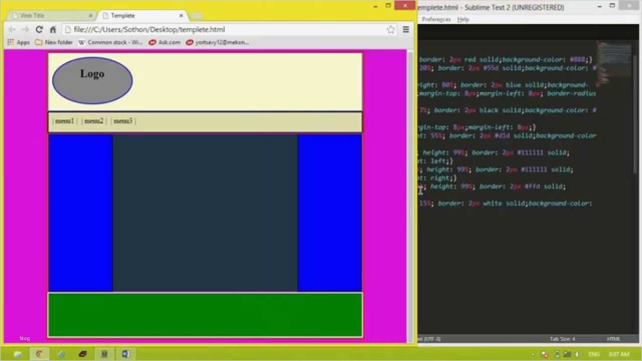Image resolution: width=642 pixels, height=361 pixels.
Task: Close the Templete tab
Action: pyautogui.click(x=181, y=16)
